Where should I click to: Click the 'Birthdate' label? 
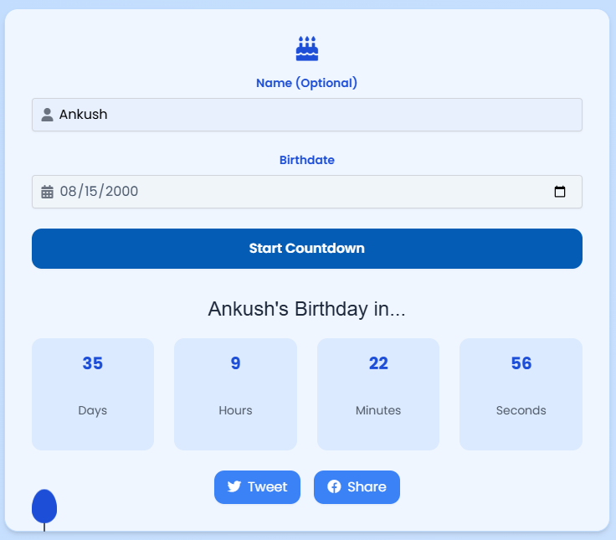pyautogui.click(x=307, y=160)
